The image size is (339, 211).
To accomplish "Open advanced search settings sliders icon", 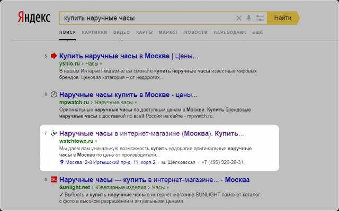I will [260, 18].
